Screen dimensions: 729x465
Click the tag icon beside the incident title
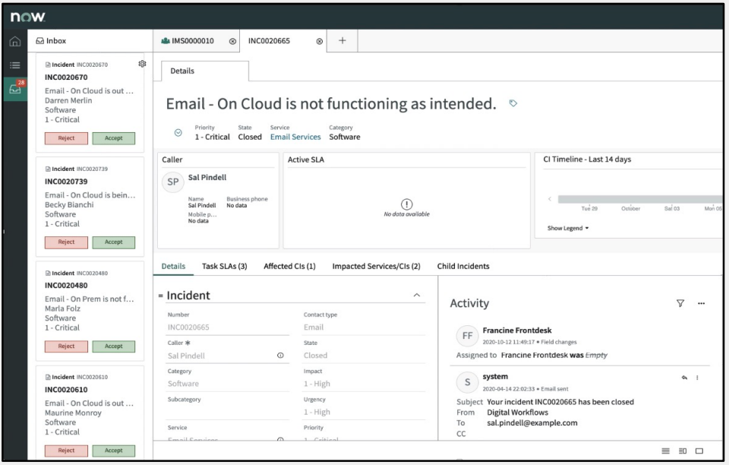click(x=513, y=103)
